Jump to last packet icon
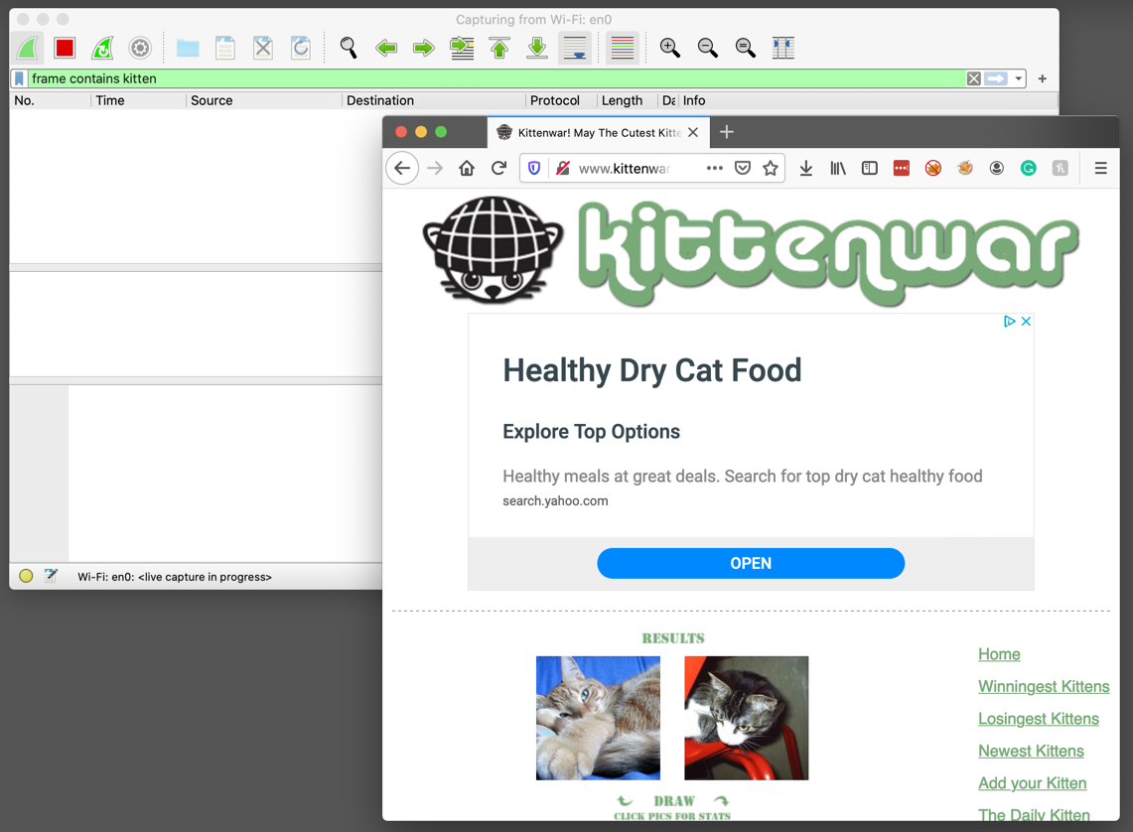This screenshot has height=832, width=1133. click(537, 49)
